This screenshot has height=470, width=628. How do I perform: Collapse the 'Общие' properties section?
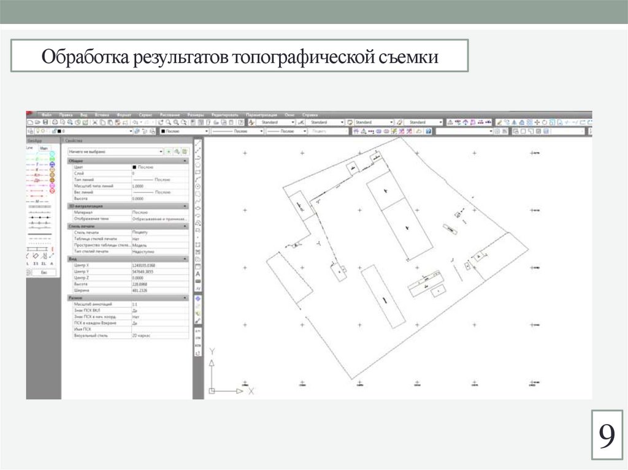[x=186, y=161]
